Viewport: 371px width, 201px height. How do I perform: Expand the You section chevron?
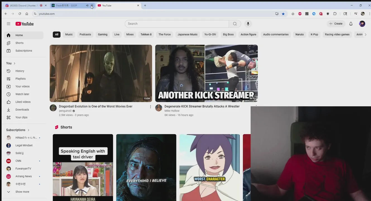coord(15,63)
